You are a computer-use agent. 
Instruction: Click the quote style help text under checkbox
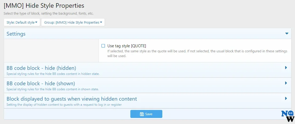pos(197,53)
